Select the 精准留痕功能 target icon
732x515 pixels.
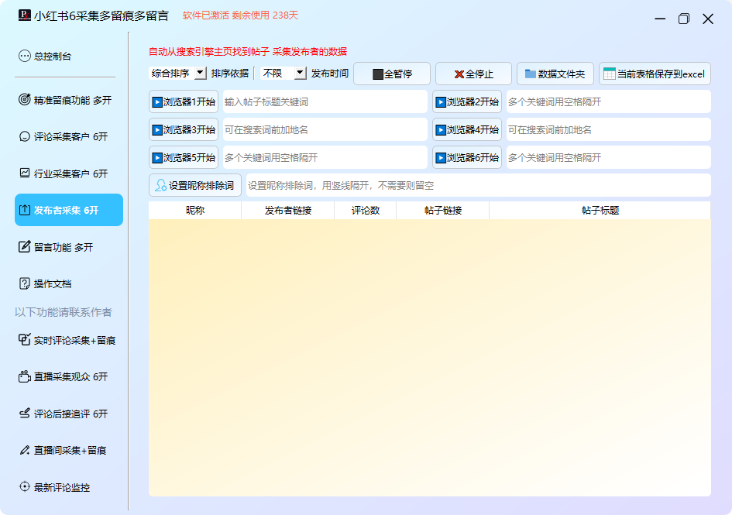(24, 100)
